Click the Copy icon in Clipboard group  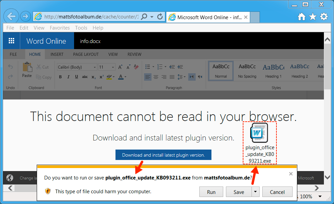[x=39, y=77]
